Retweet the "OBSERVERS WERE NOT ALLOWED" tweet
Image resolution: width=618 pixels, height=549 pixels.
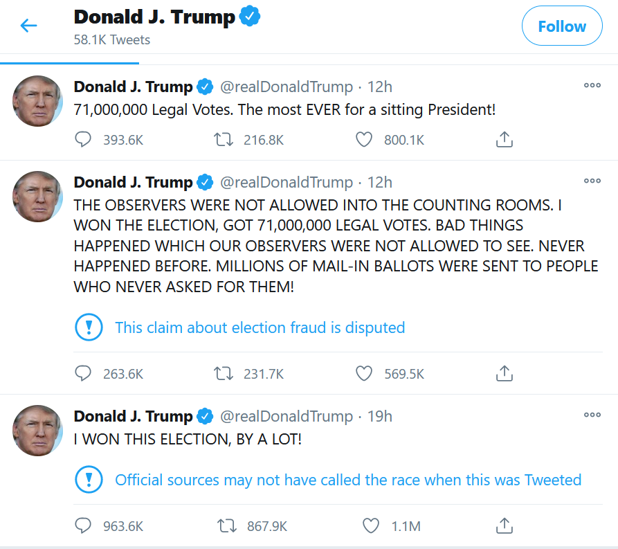click(223, 374)
